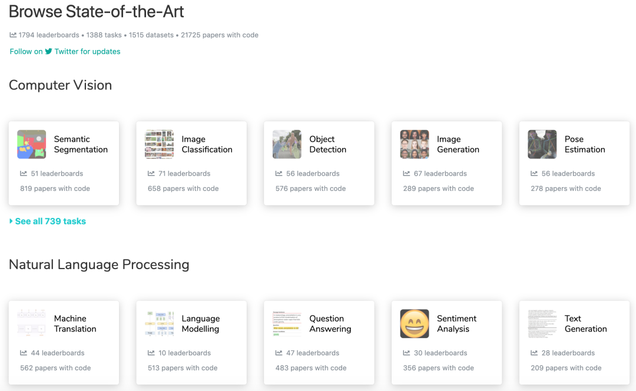Image resolution: width=636 pixels, height=391 pixels.
Task: Click the Text Generation document thumbnail
Action: coord(542,324)
